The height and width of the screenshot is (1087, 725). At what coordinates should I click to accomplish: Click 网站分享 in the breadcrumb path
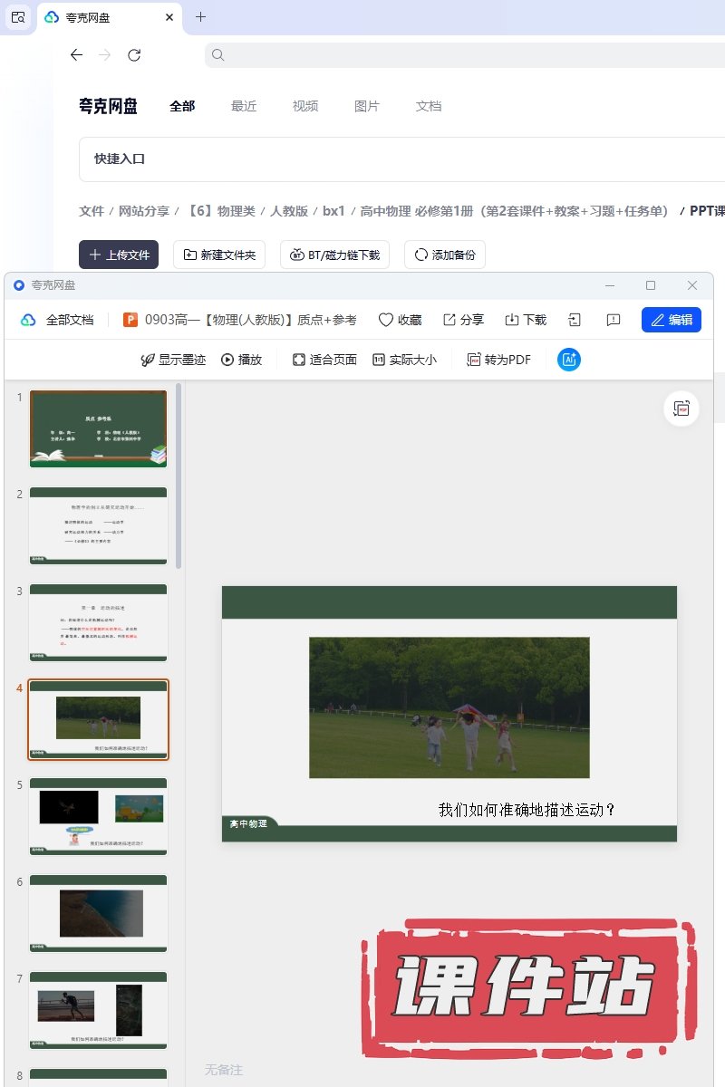tap(144, 211)
